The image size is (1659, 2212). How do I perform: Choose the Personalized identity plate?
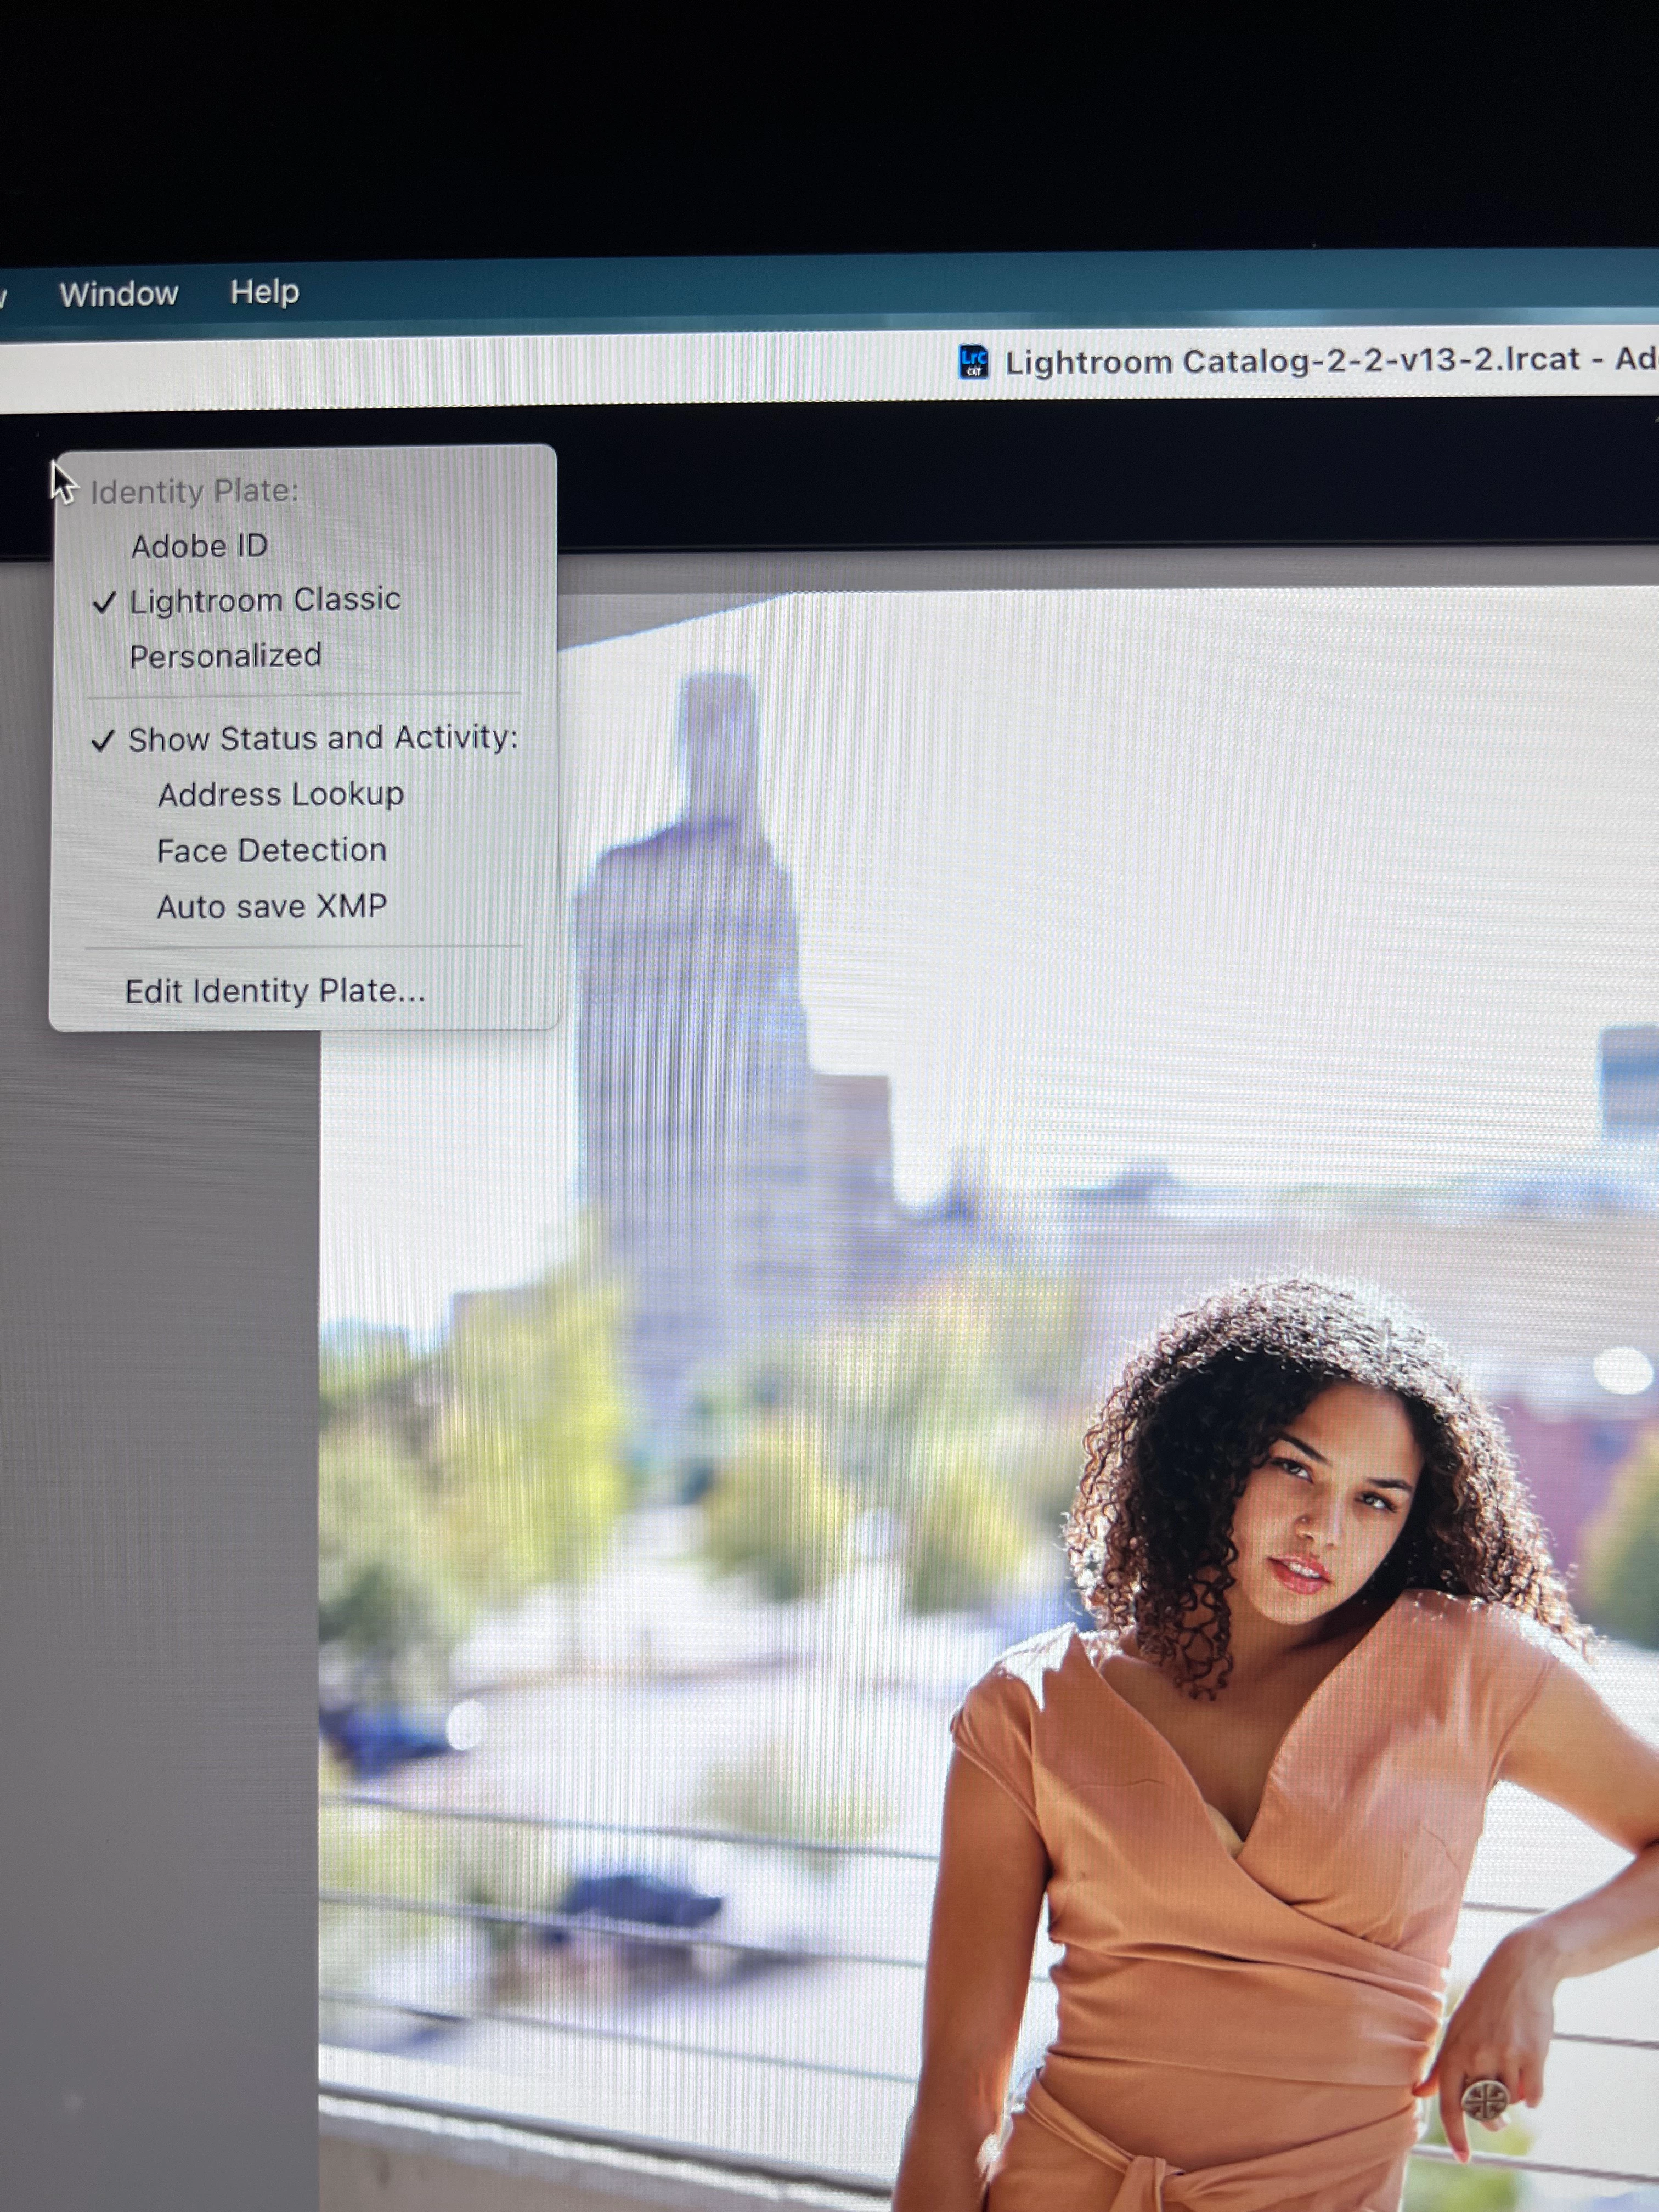point(225,656)
